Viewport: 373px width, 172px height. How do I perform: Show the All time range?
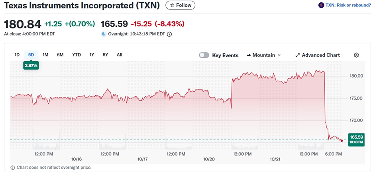pyautogui.click(x=120, y=55)
